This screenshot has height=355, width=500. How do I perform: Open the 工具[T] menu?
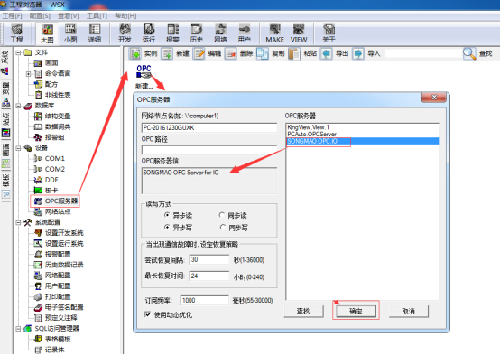coord(97,15)
